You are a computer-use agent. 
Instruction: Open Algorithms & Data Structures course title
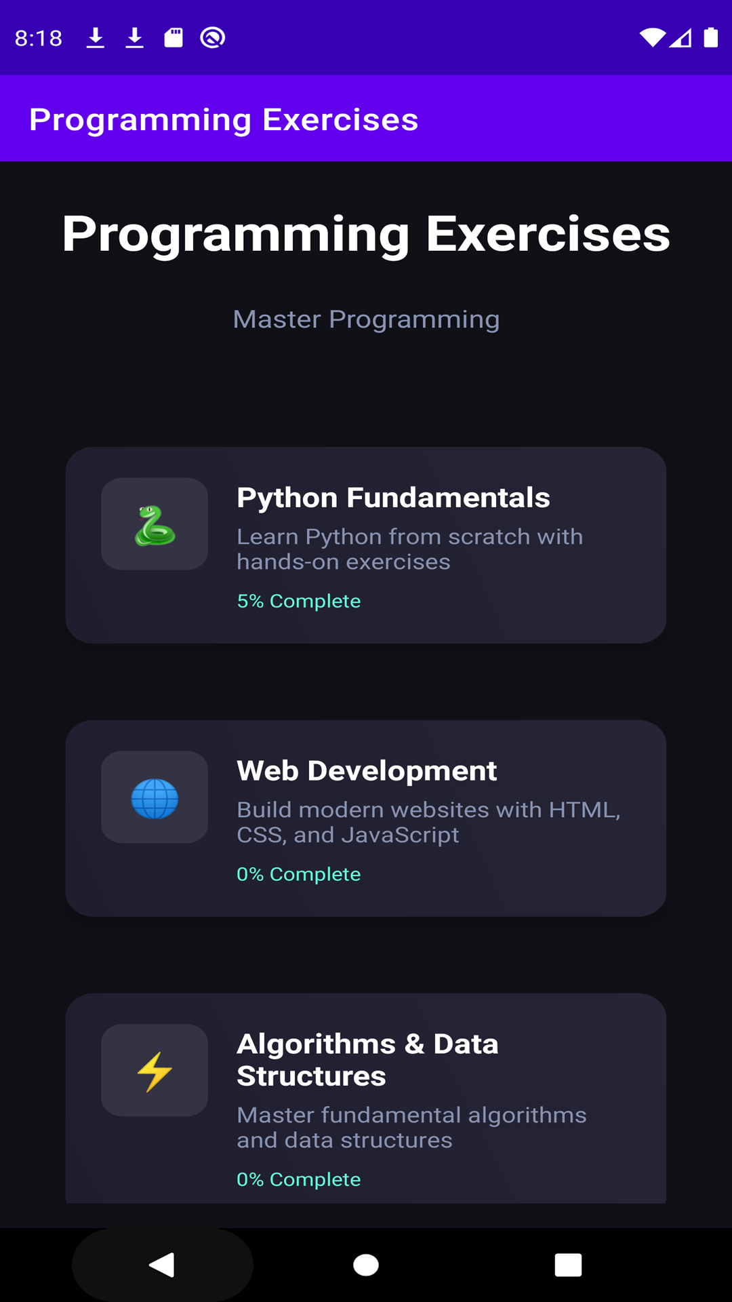(x=367, y=1060)
